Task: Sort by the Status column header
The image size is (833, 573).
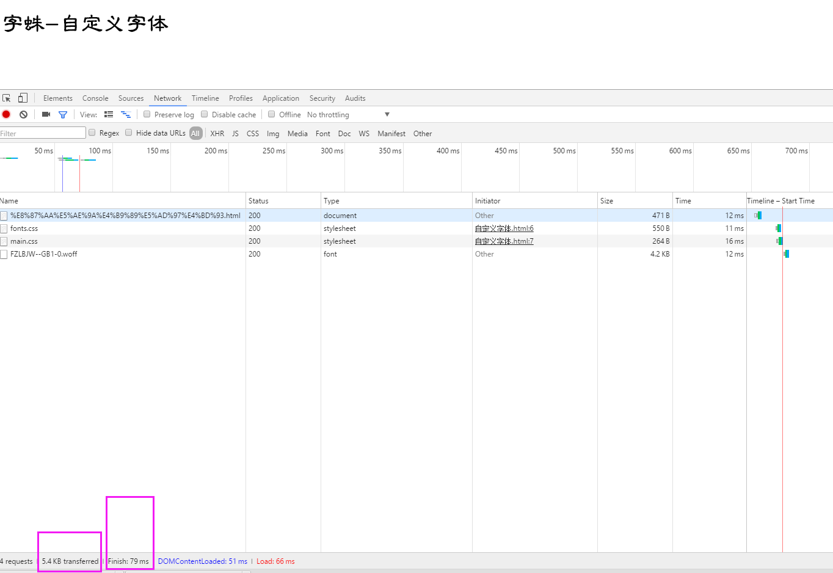Action: (x=283, y=201)
